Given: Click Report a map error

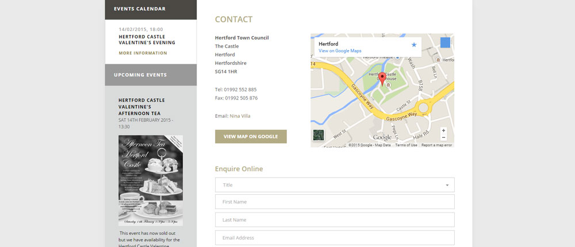Looking at the screenshot, I should [x=436, y=145].
